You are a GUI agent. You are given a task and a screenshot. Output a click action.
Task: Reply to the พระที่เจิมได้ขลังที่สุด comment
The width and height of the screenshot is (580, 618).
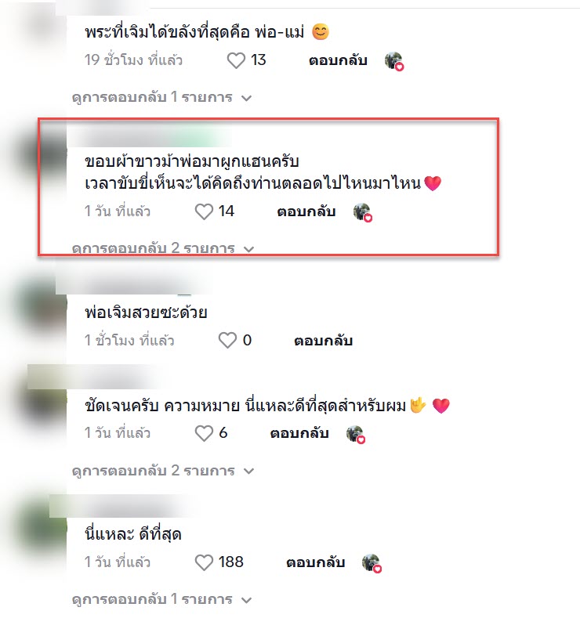click(338, 60)
